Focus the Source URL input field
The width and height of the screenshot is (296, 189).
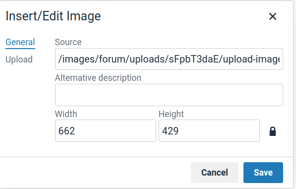[169, 59]
